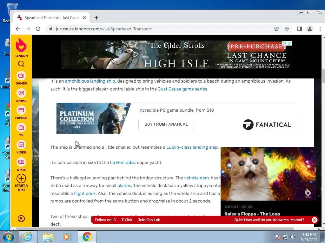Open the Chrome profile avatar
Viewport: 325px width, 243px height.
coord(310,29)
